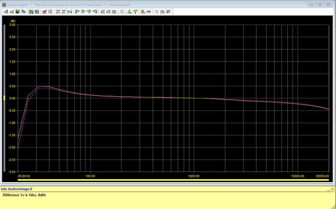
Task: Zoom in with the magnifier plus icon
Action: pyautogui.click(x=58, y=12)
